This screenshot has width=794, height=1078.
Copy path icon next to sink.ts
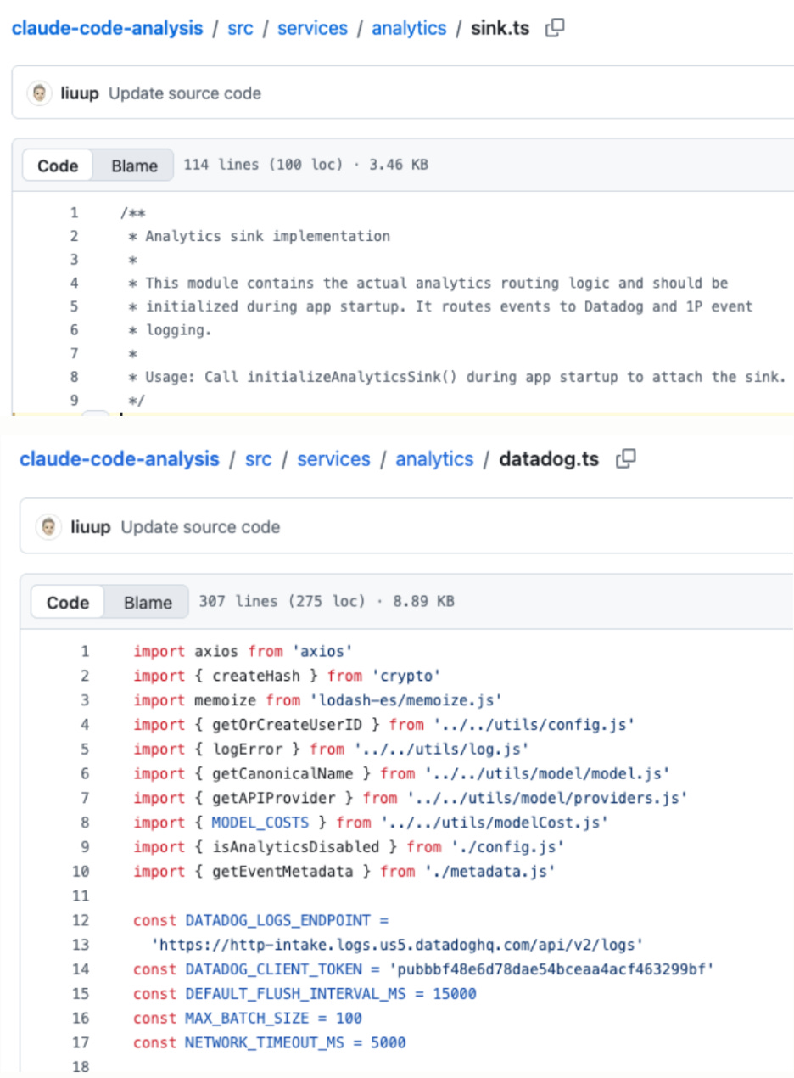click(x=555, y=28)
